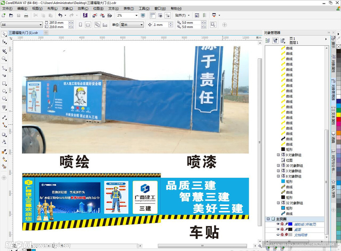
Task: Click the Full-screen preview icon
Action: (x=143, y=15)
